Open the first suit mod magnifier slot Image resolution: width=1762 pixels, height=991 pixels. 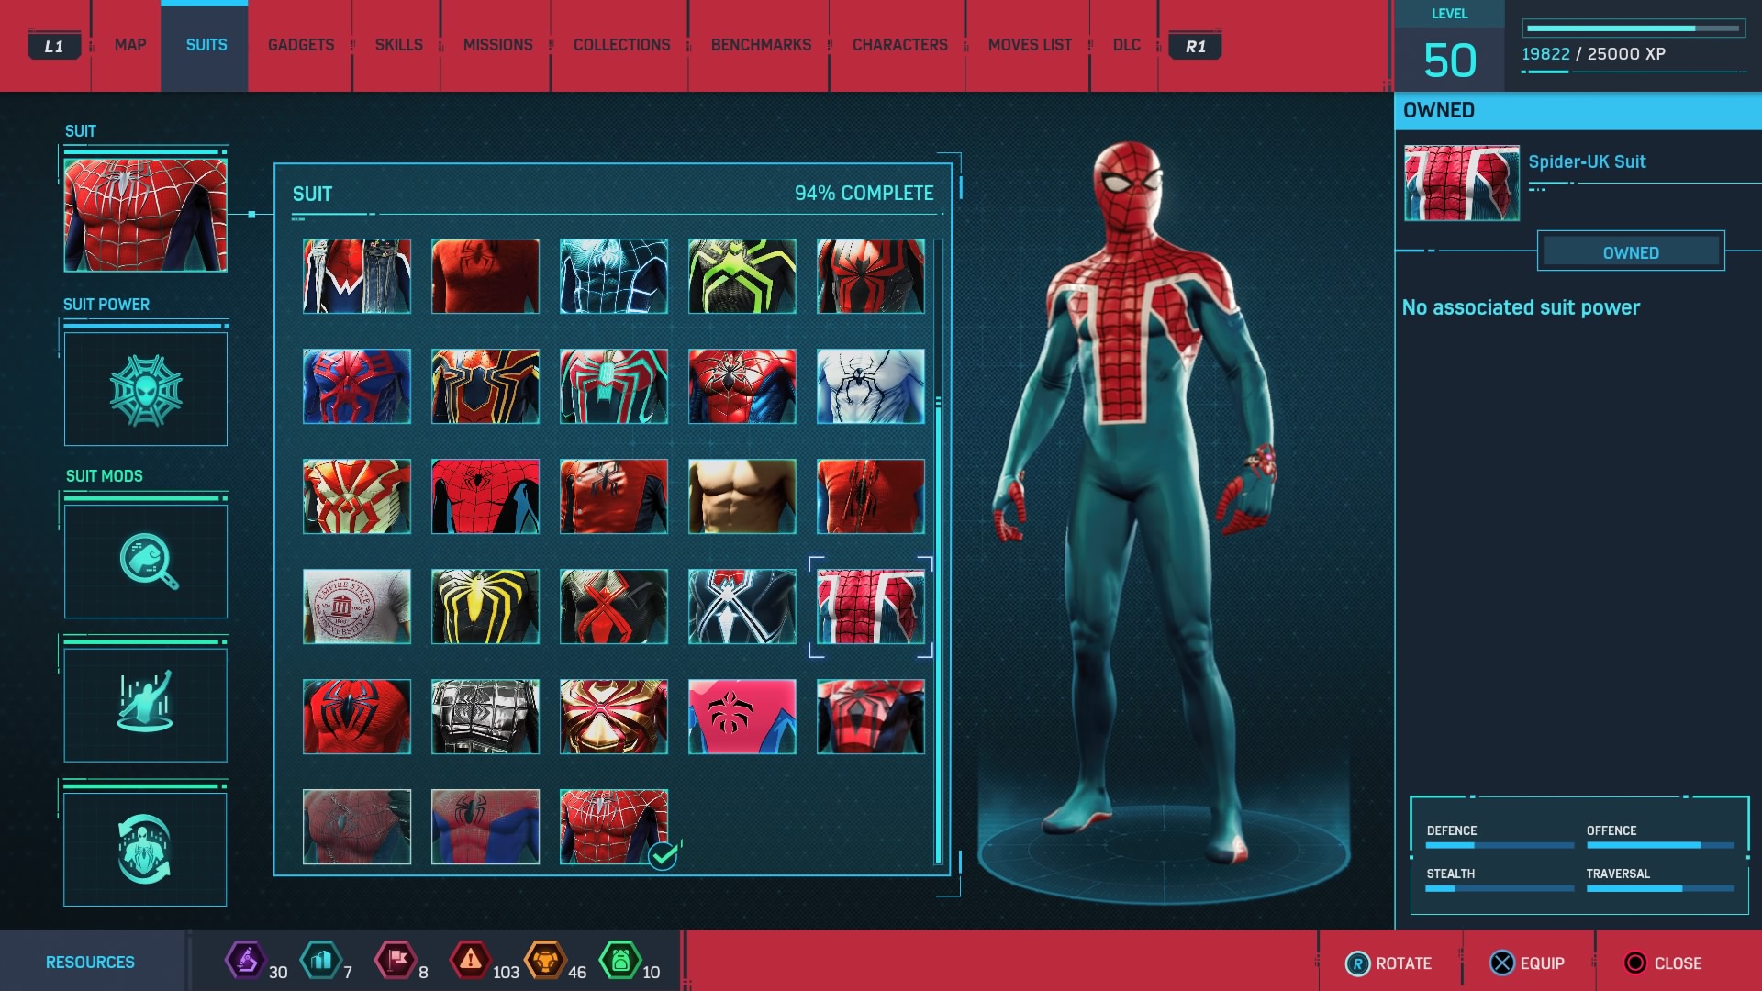[145, 561]
